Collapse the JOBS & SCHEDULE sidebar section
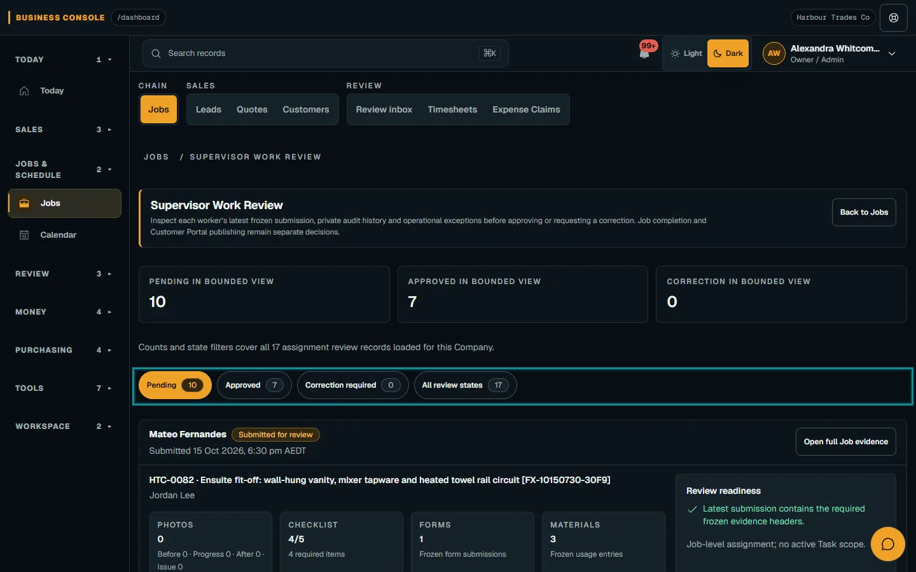 pos(64,170)
